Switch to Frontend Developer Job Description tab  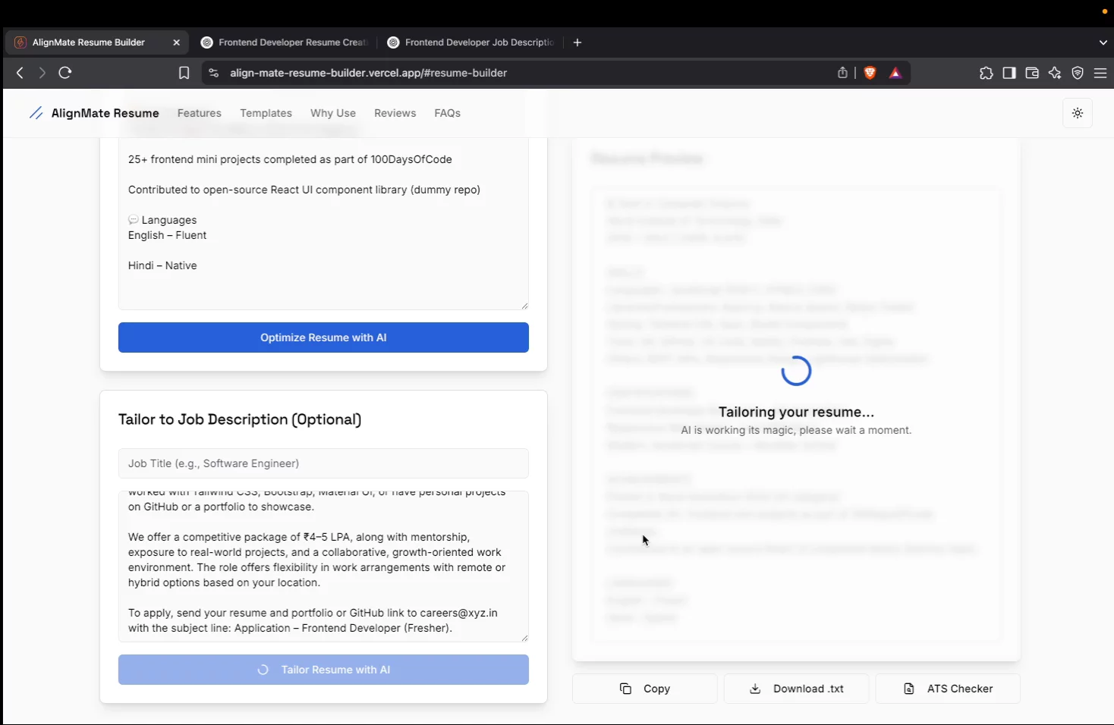tap(470, 42)
